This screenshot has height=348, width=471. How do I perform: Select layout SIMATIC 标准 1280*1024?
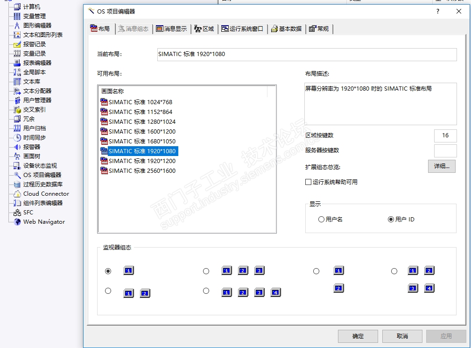click(138, 122)
